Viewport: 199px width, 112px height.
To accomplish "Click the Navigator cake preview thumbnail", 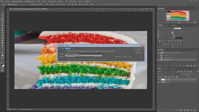I will (178, 16).
